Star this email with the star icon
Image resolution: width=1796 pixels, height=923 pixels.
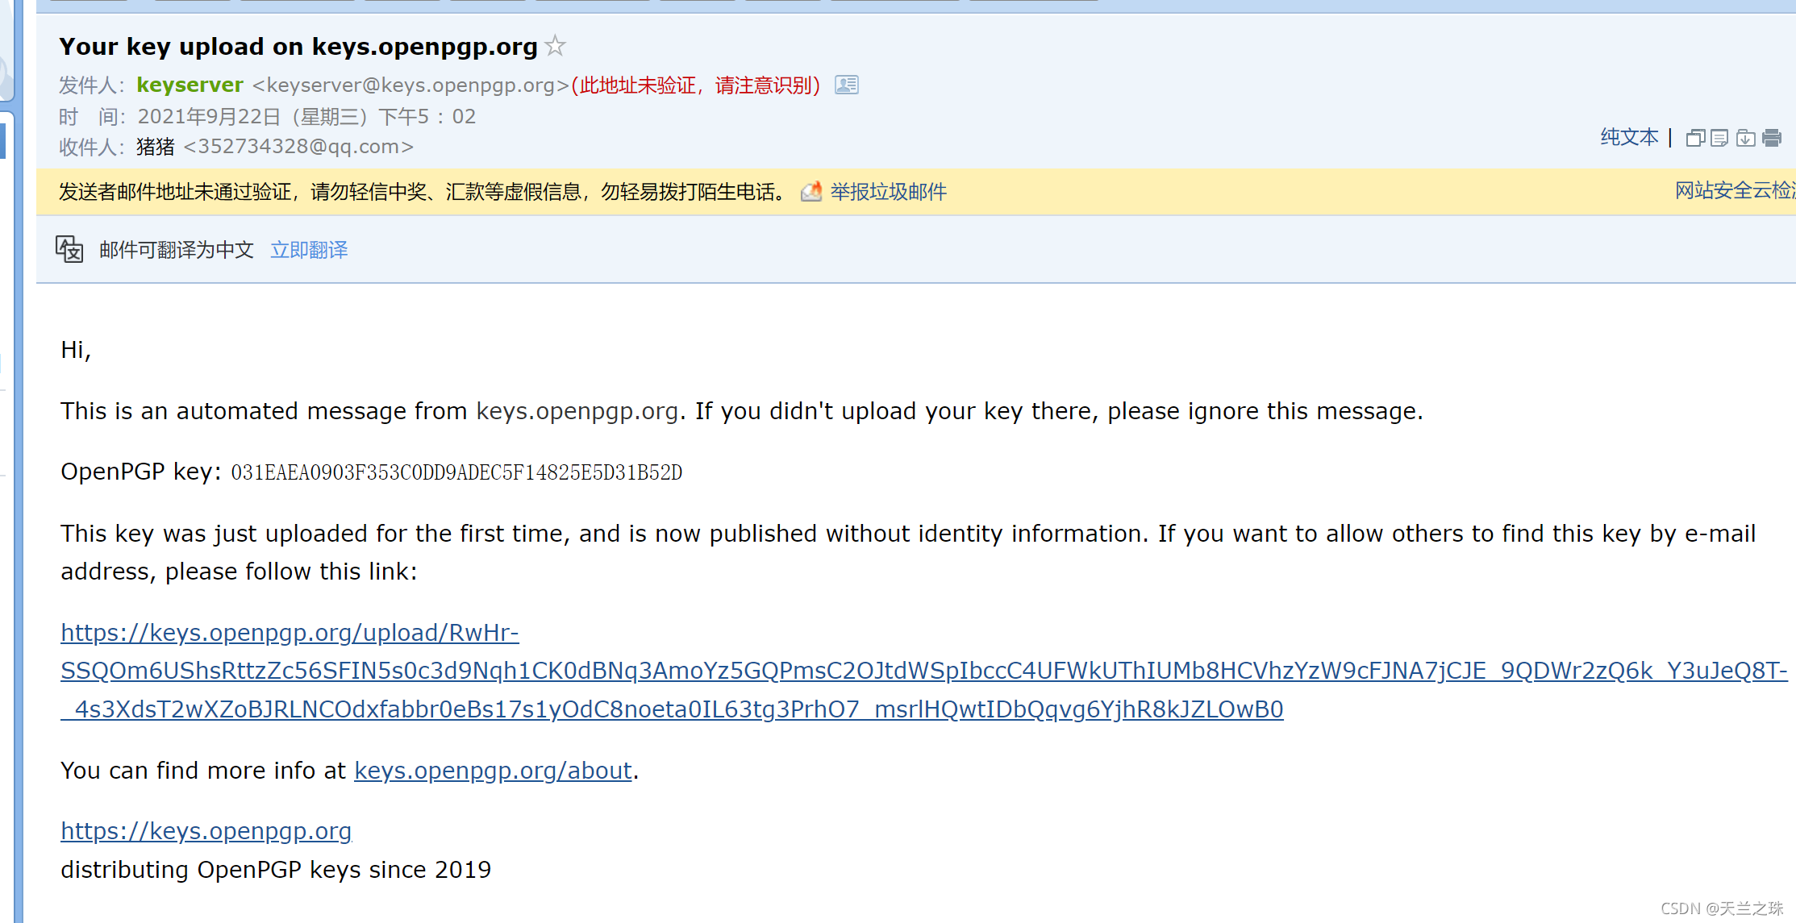tap(555, 46)
